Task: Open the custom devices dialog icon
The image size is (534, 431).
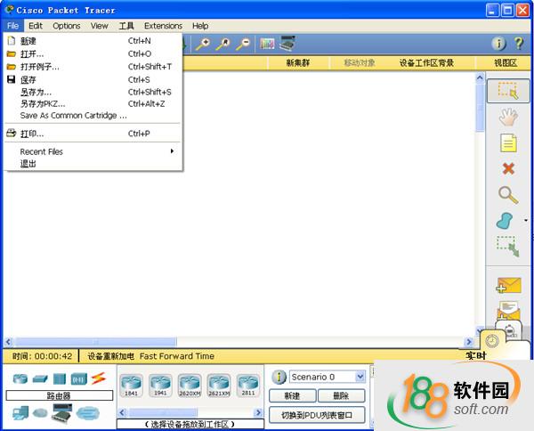Action: click(287, 43)
